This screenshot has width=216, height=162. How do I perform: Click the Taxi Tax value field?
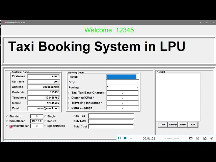(x=123, y=93)
